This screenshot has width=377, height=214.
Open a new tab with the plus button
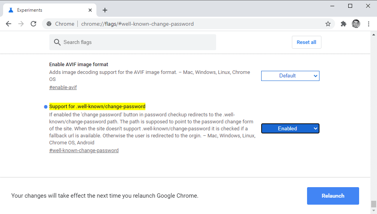click(105, 10)
